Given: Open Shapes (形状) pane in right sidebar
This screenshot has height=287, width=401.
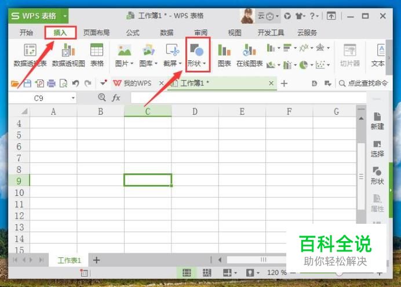Looking at the screenshot, I should (x=377, y=176).
